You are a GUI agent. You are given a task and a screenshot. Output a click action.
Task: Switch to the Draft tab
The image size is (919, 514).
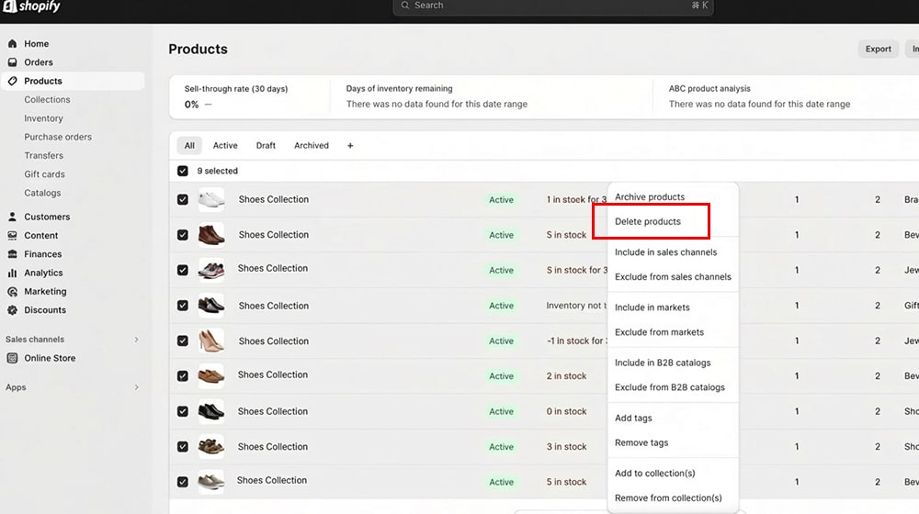click(266, 146)
